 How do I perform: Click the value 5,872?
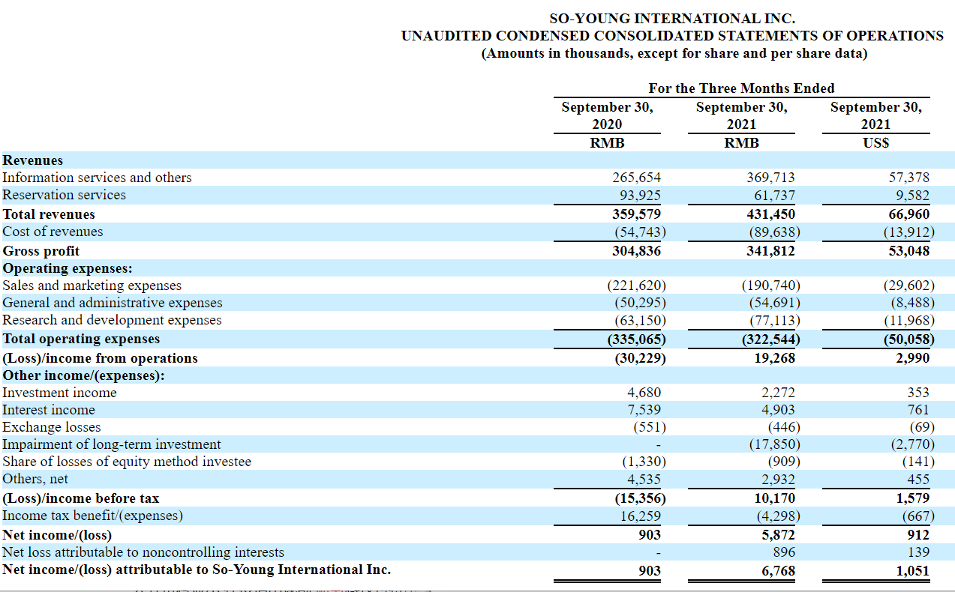(x=777, y=535)
